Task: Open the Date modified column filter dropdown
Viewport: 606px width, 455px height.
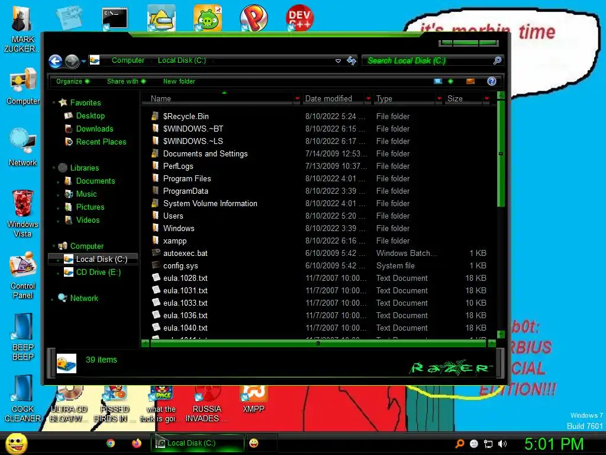Action: click(368, 99)
